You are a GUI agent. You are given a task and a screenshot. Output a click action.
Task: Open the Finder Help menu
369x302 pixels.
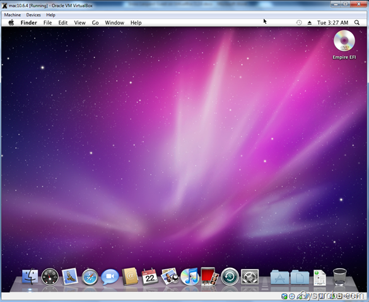coord(136,23)
